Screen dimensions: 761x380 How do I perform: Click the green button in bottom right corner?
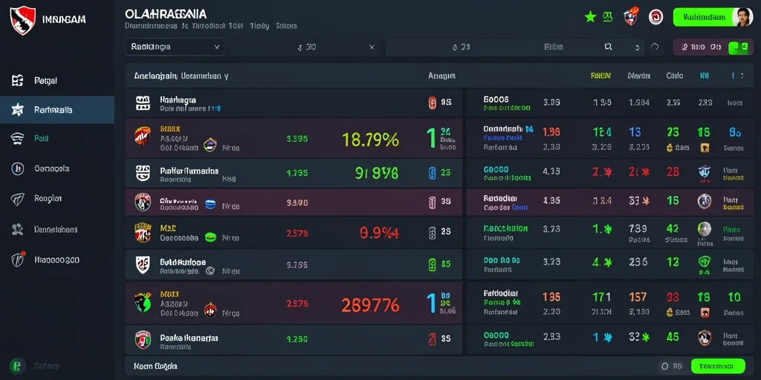coord(718,366)
